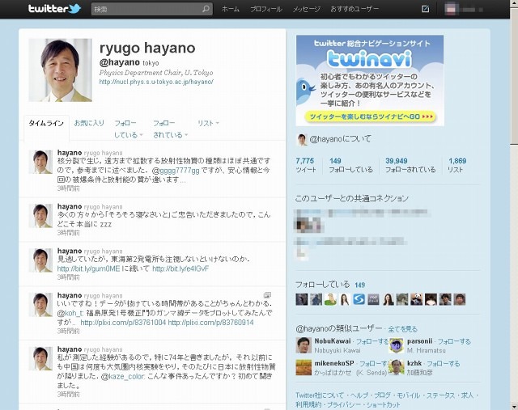This screenshot has height=410, width=518.
Task: Open the 39,949 フォローされている stat
Action: [410, 165]
